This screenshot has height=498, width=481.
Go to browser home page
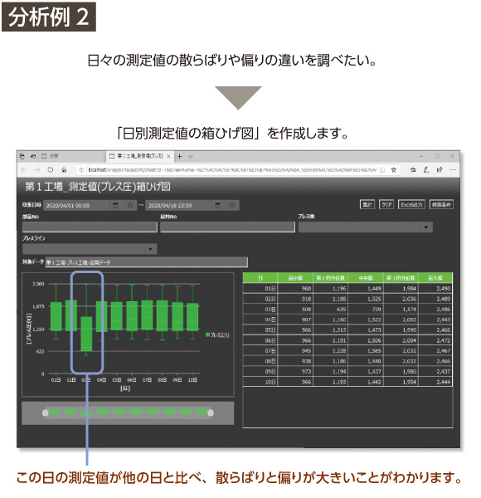coord(64,170)
